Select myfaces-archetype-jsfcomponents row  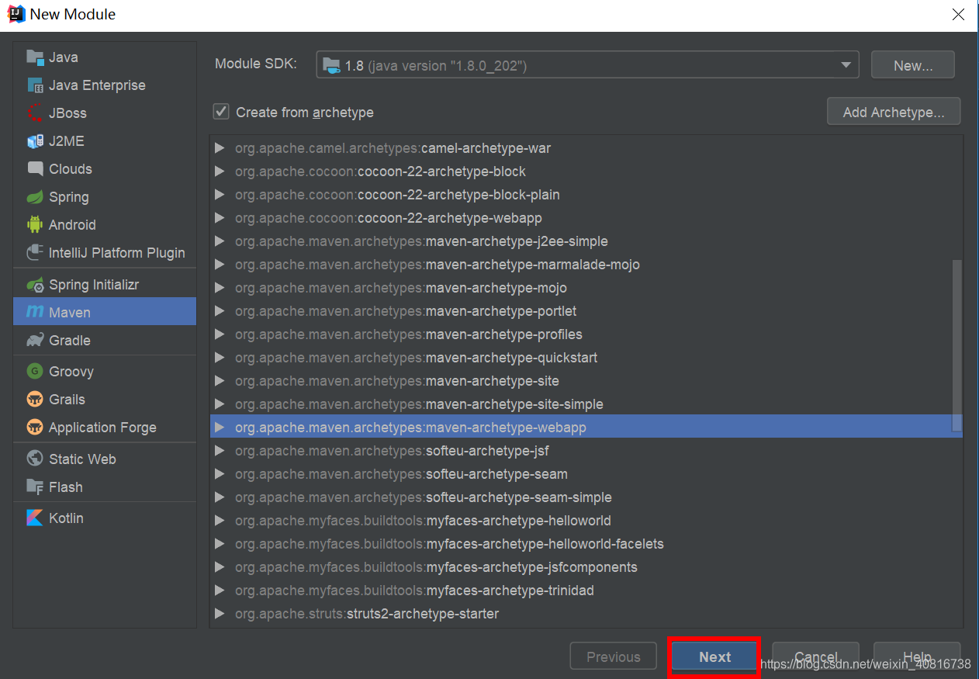tap(586, 566)
